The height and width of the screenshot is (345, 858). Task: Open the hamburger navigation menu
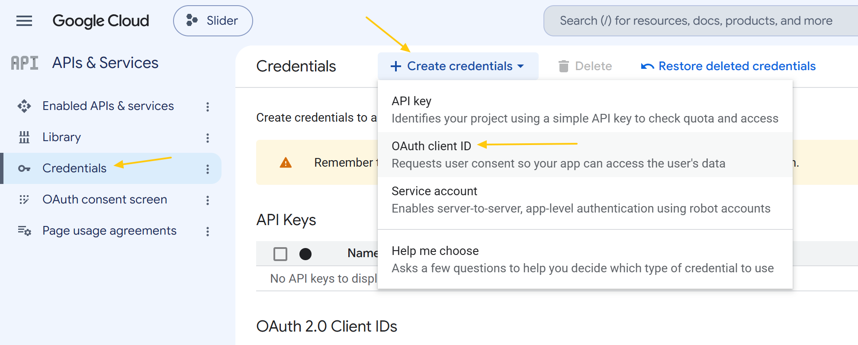coord(24,21)
